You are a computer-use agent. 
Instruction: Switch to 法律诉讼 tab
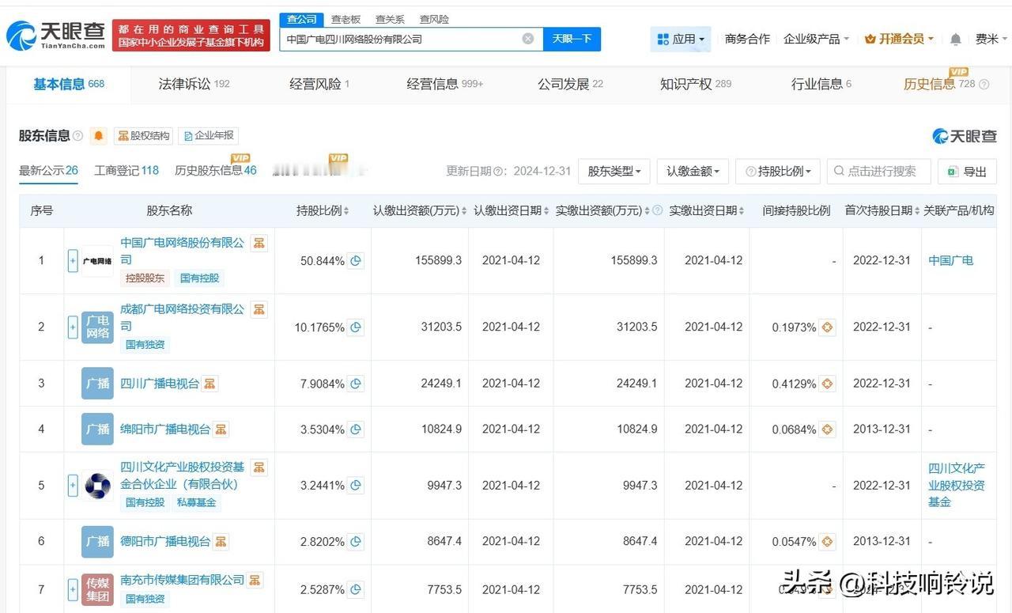pos(194,84)
